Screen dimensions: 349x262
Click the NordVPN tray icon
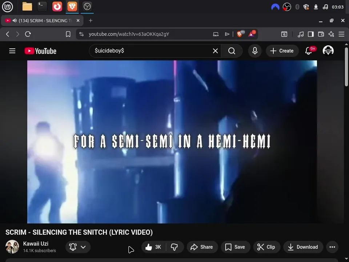click(x=275, y=7)
